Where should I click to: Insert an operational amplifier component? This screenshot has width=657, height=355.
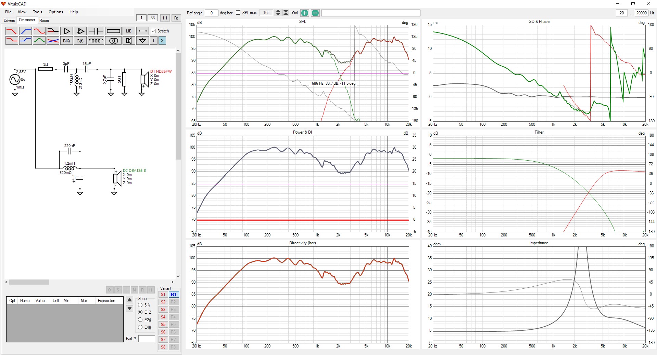click(x=80, y=31)
